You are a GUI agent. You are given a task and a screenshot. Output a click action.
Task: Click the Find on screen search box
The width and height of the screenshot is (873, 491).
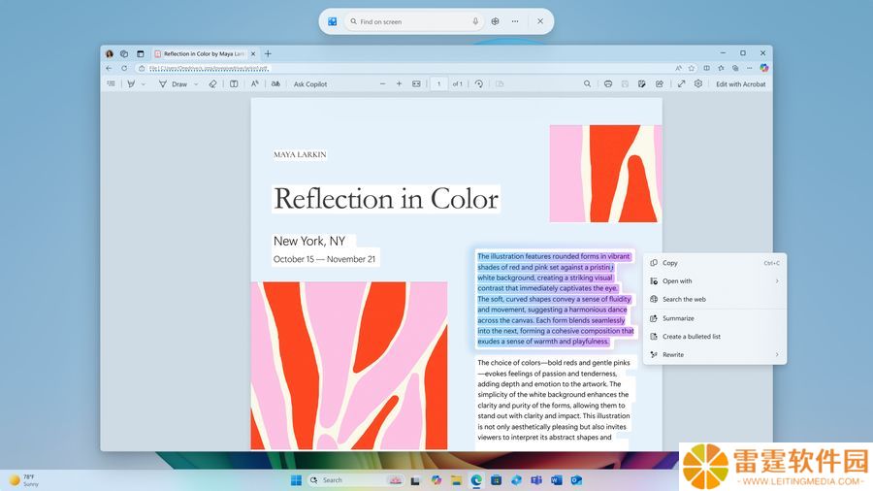tap(413, 21)
